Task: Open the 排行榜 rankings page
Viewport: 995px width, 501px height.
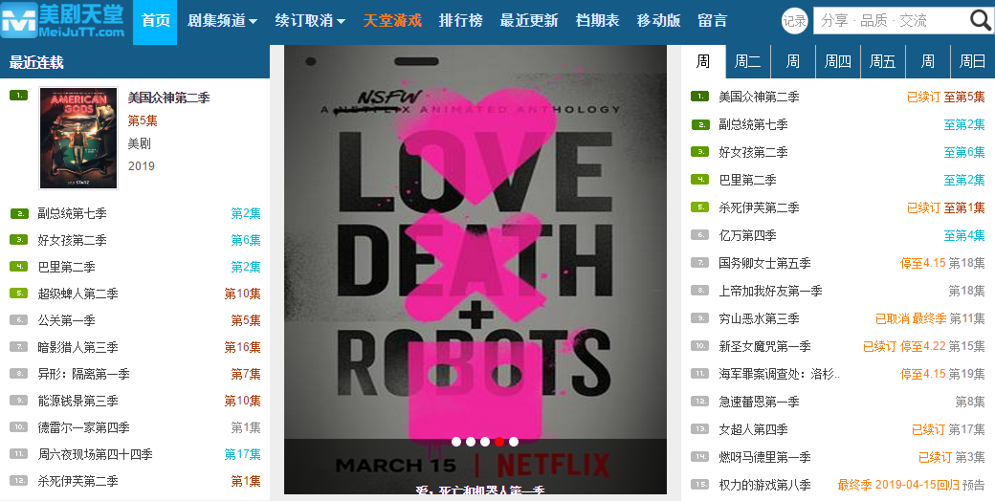Action: pos(461,21)
